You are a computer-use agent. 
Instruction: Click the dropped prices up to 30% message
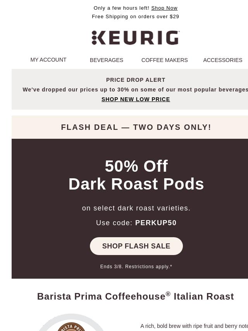click(135, 90)
